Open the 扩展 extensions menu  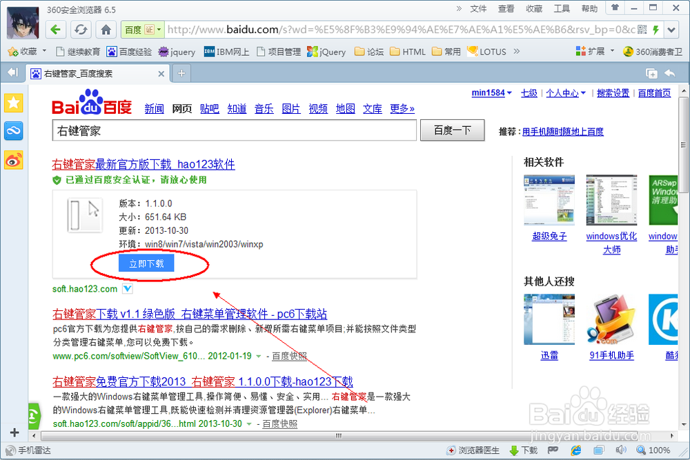pyautogui.click(x=595, y=52)
